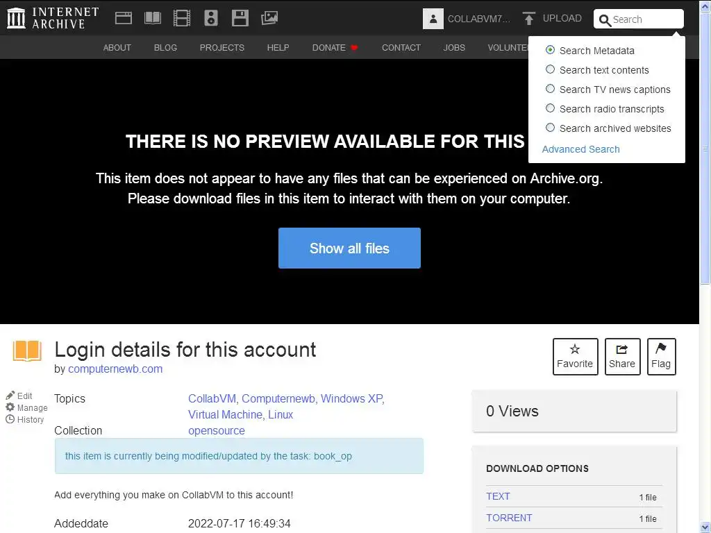Viewport: 711px width, 533px height.
Task: Open the Virtual Machine topic link
Action: [226, 414]
